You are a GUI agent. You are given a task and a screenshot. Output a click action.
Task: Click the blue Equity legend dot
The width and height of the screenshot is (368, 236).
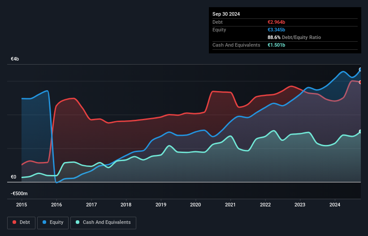point(44,222)
